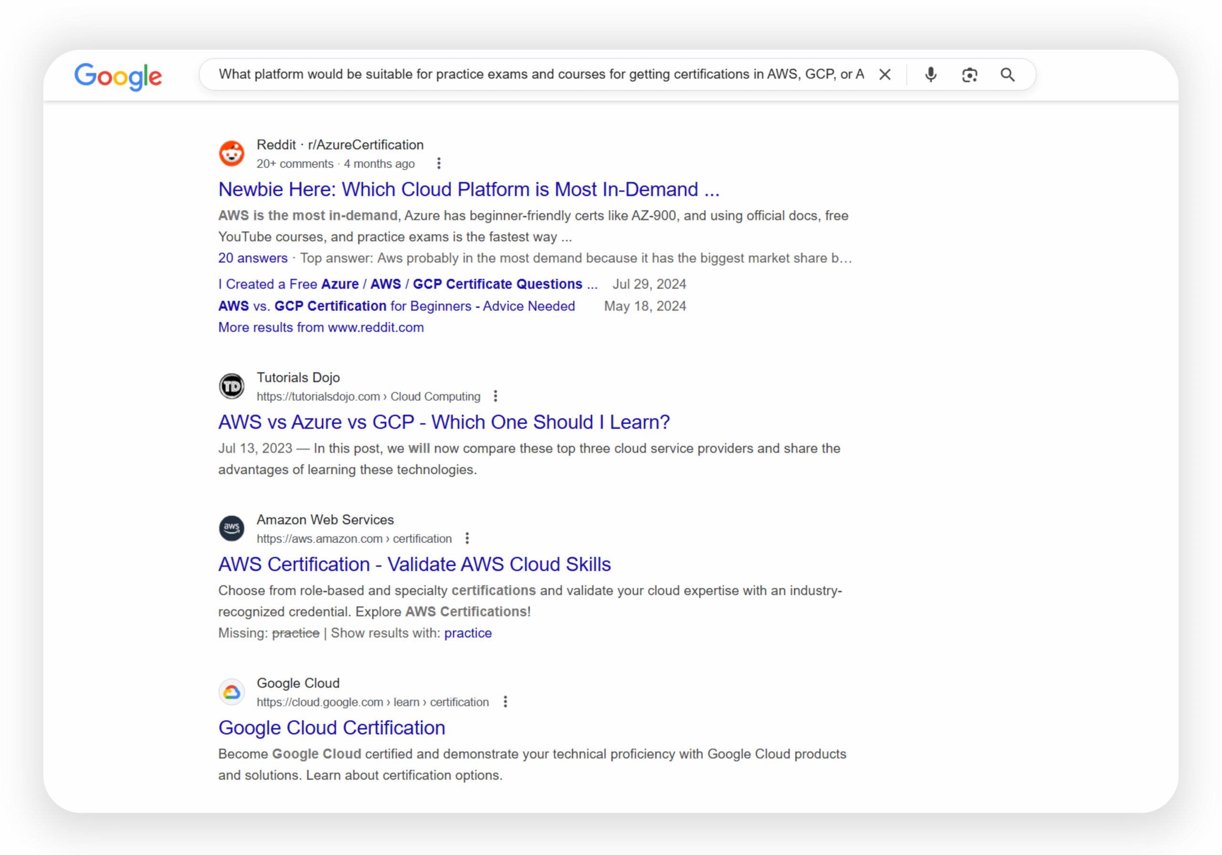Image resolution: width=1222 pixels, height=855 pixels.
Task: Click "Google Cloud" site name
Action: 298,683
